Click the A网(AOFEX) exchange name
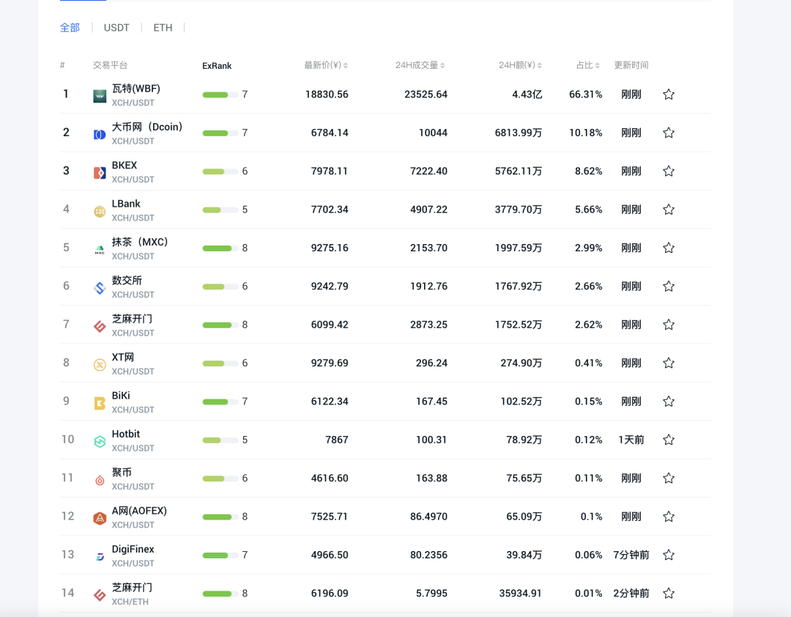 (139, 511)
